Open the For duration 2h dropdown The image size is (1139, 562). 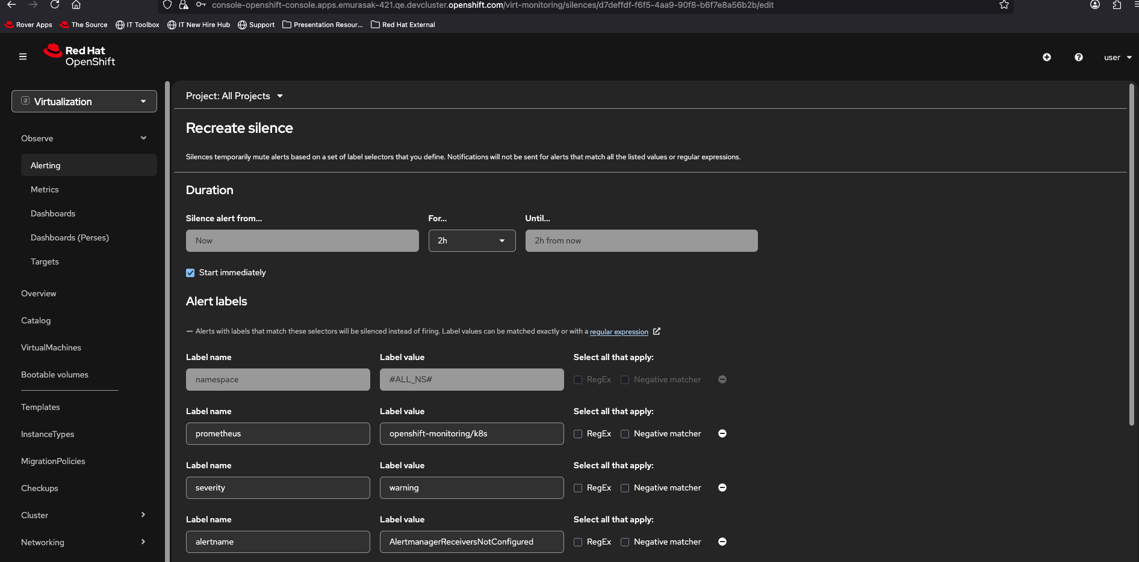(472, 241)
